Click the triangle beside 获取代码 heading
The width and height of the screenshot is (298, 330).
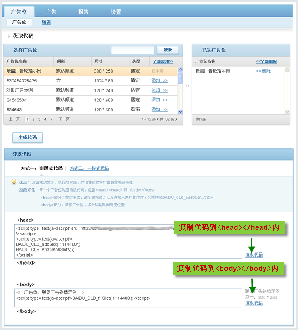[x=9, y=37]
